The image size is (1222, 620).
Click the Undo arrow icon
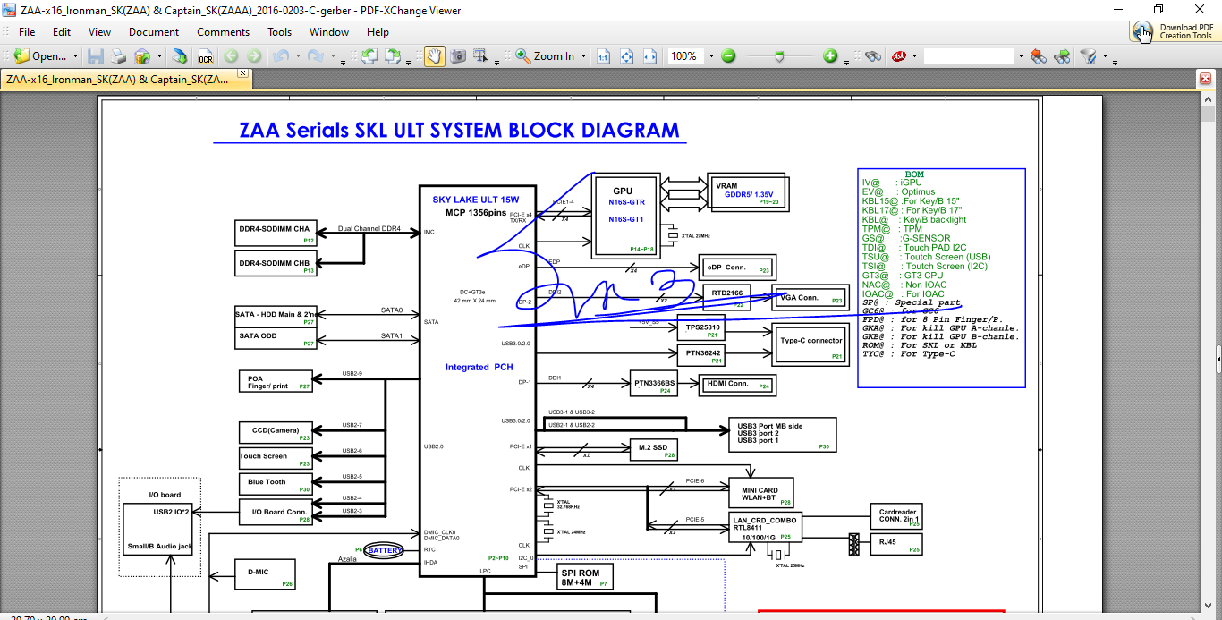[x=281, y=55]
